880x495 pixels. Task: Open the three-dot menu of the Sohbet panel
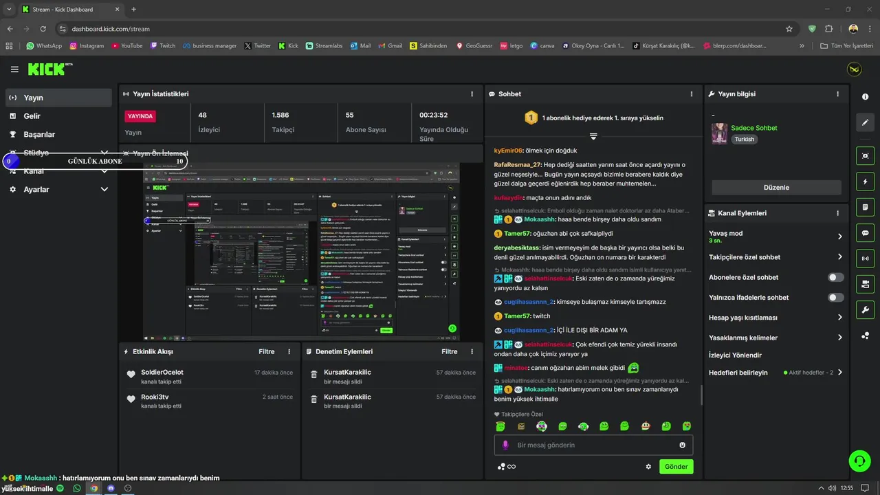pyautogui.click(x=692, y=94)
